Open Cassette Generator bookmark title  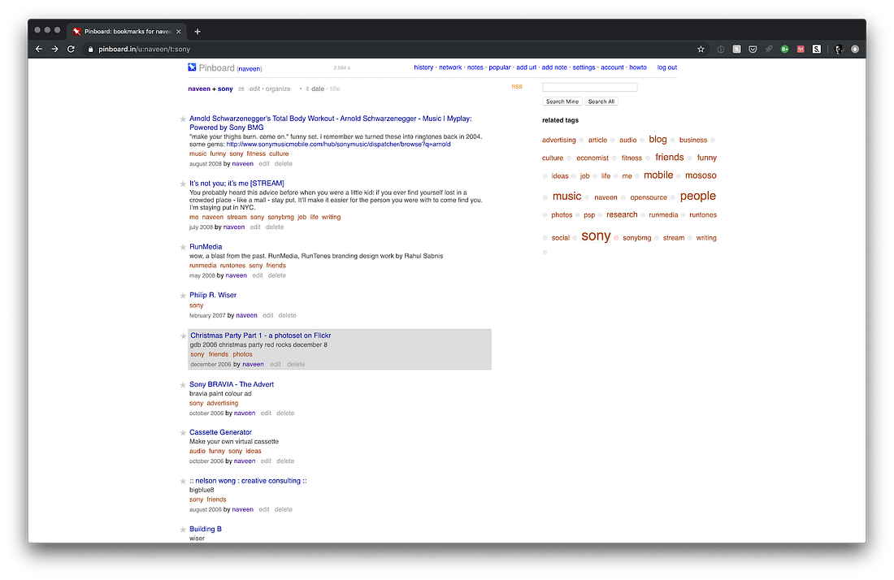[x=220, y=432]
